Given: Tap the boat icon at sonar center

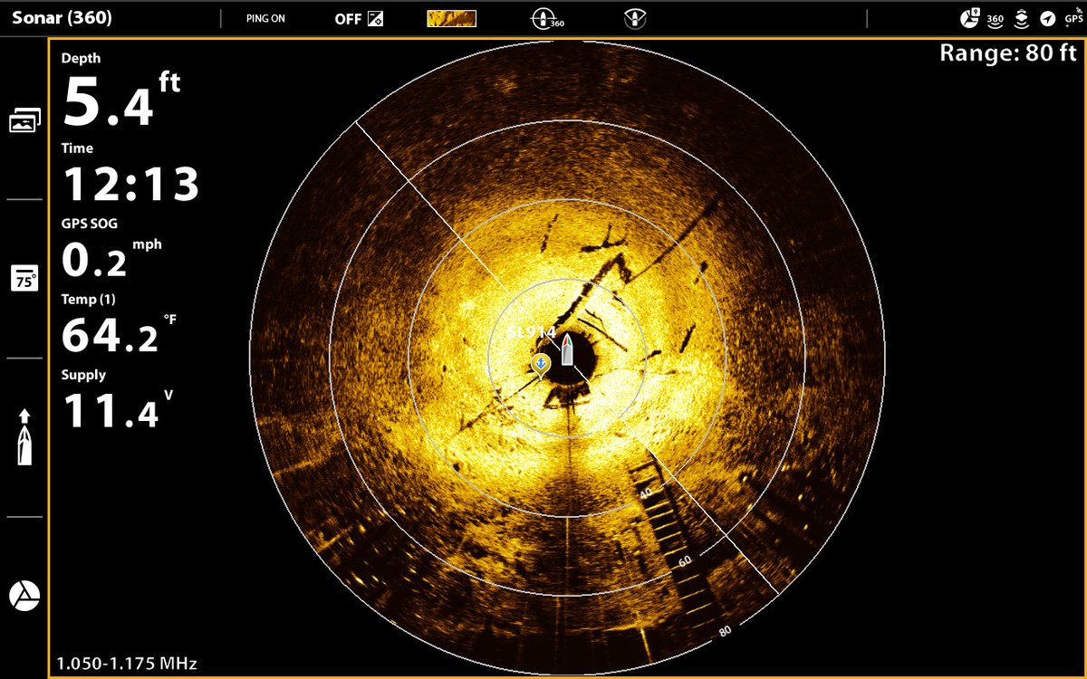Looking at the screenshot, I should coord(567,349).
